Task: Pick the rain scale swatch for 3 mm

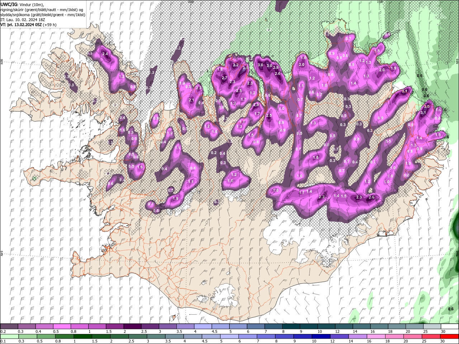Action: tap(156, 336)
